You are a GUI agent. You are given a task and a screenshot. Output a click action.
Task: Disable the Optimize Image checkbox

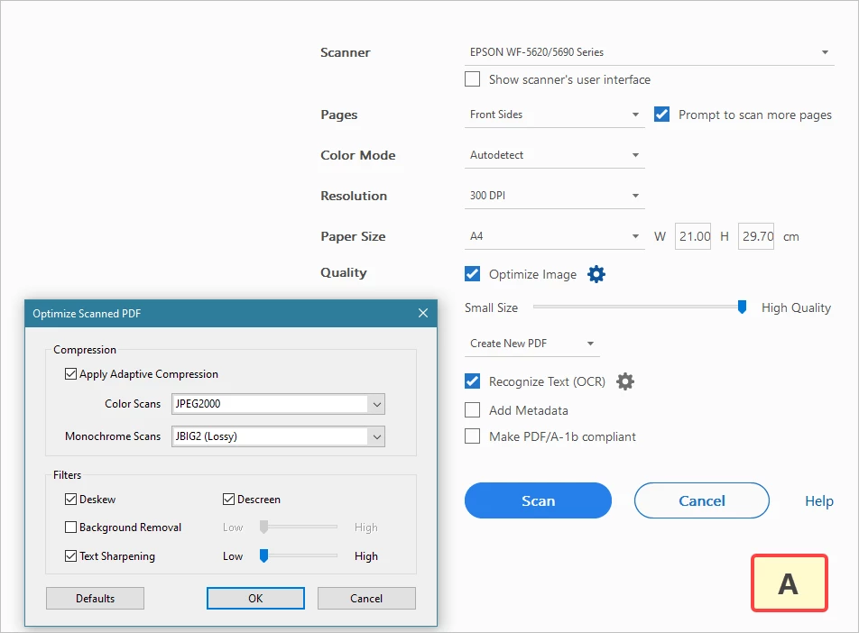(472, 274)
